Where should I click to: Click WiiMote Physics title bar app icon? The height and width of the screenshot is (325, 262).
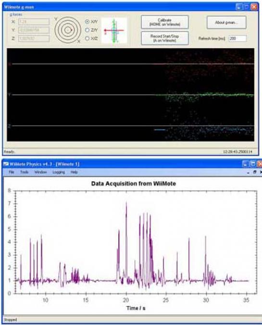tap(6, 164)
